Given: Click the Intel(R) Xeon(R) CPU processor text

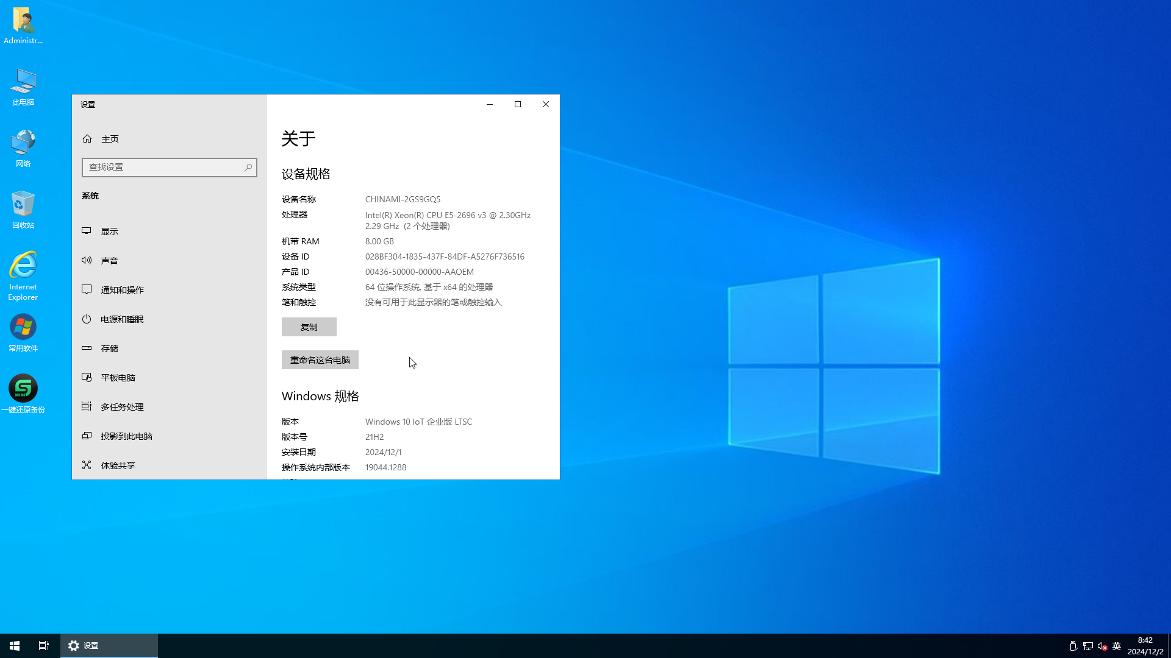Looking at the screenshot, I should [448, 221].
